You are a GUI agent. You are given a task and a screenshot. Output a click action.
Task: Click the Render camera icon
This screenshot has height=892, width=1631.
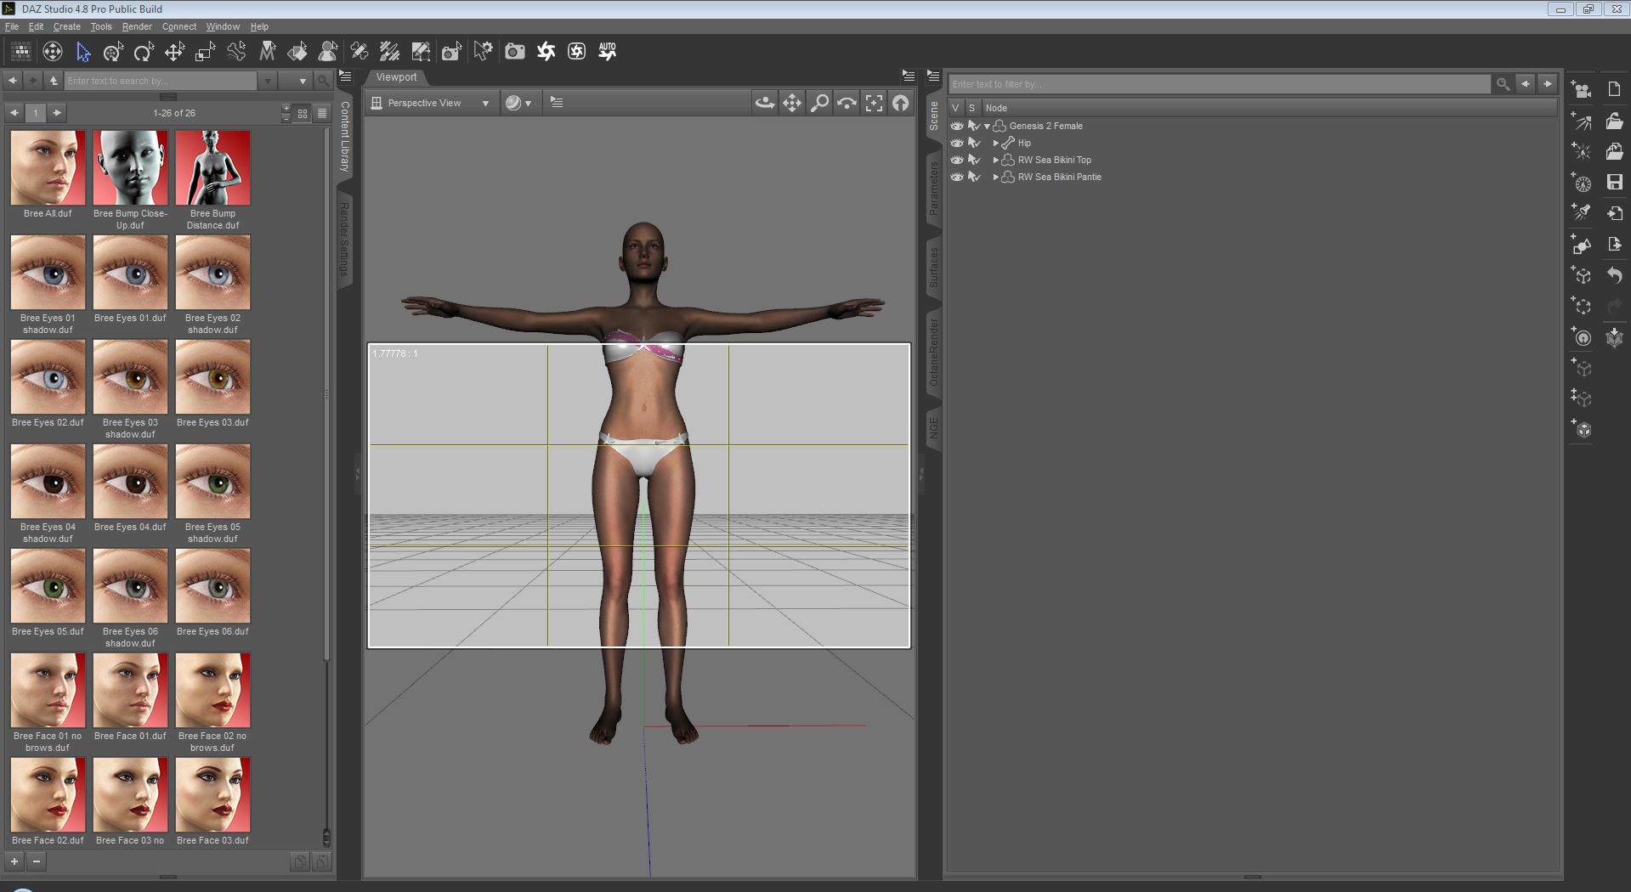coord(514,52)
